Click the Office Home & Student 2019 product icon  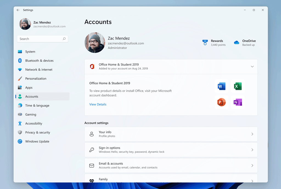point(92,66)
